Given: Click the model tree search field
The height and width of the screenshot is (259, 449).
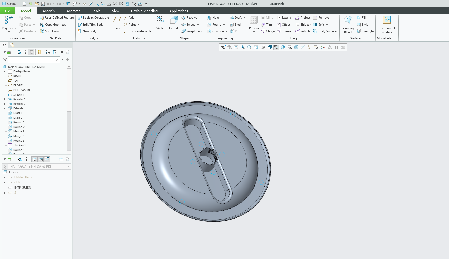Looking at the screenshot, I should pos(32,60).
